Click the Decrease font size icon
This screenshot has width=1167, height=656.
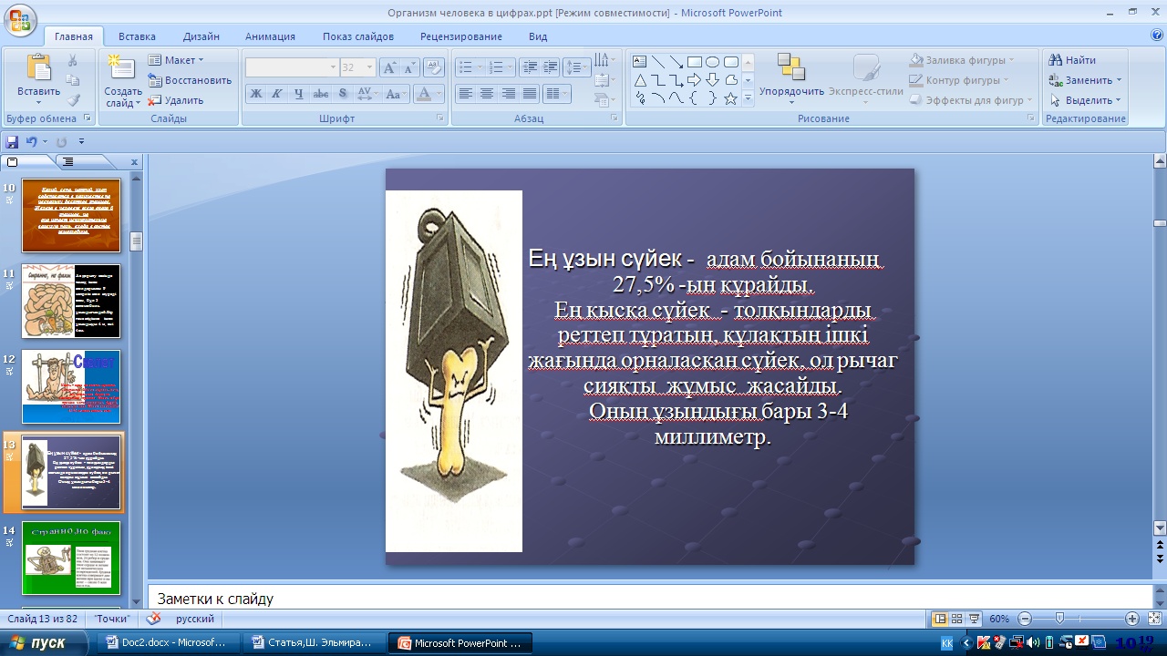point(409,67)
